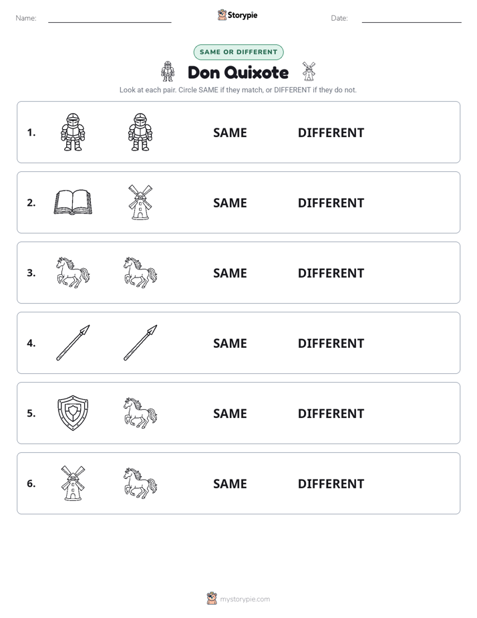
Task: Choose SAME for row 3
Action: click(230, 273)
